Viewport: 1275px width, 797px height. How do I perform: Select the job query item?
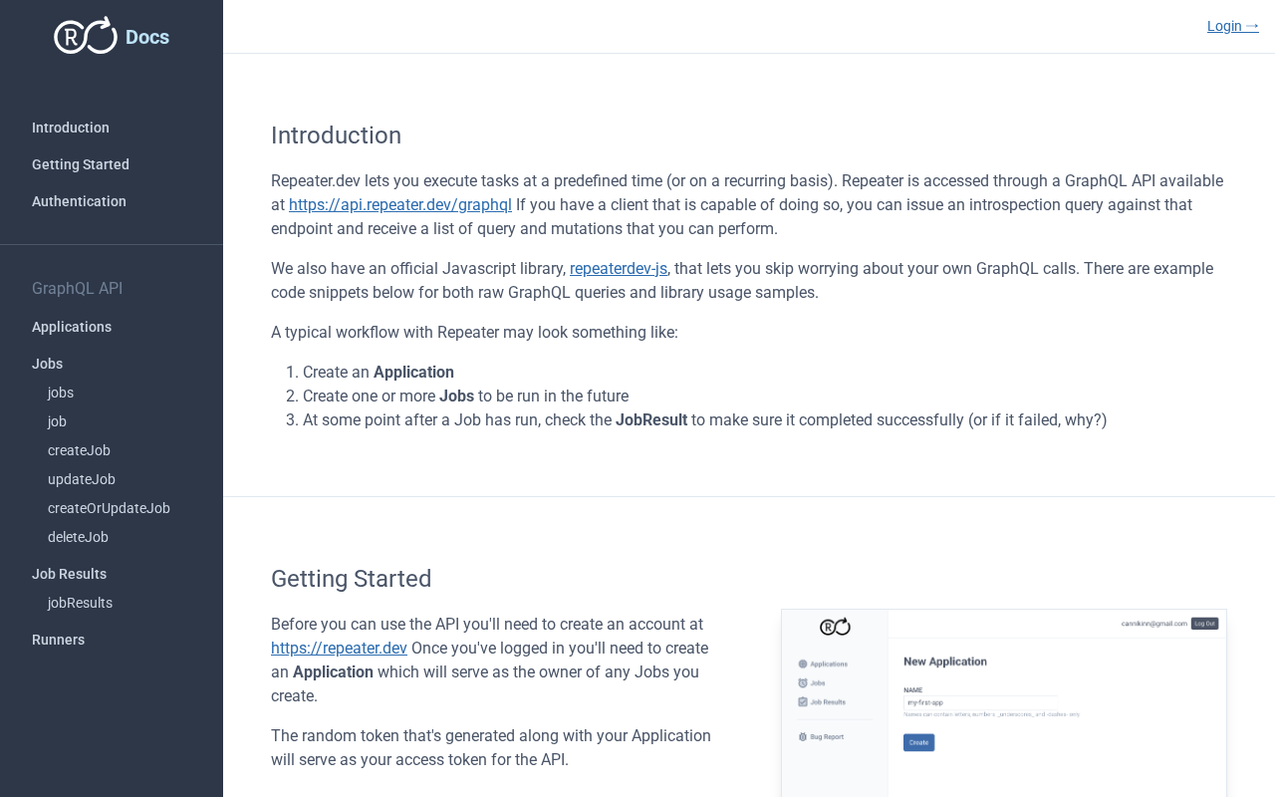click(57, 421)
